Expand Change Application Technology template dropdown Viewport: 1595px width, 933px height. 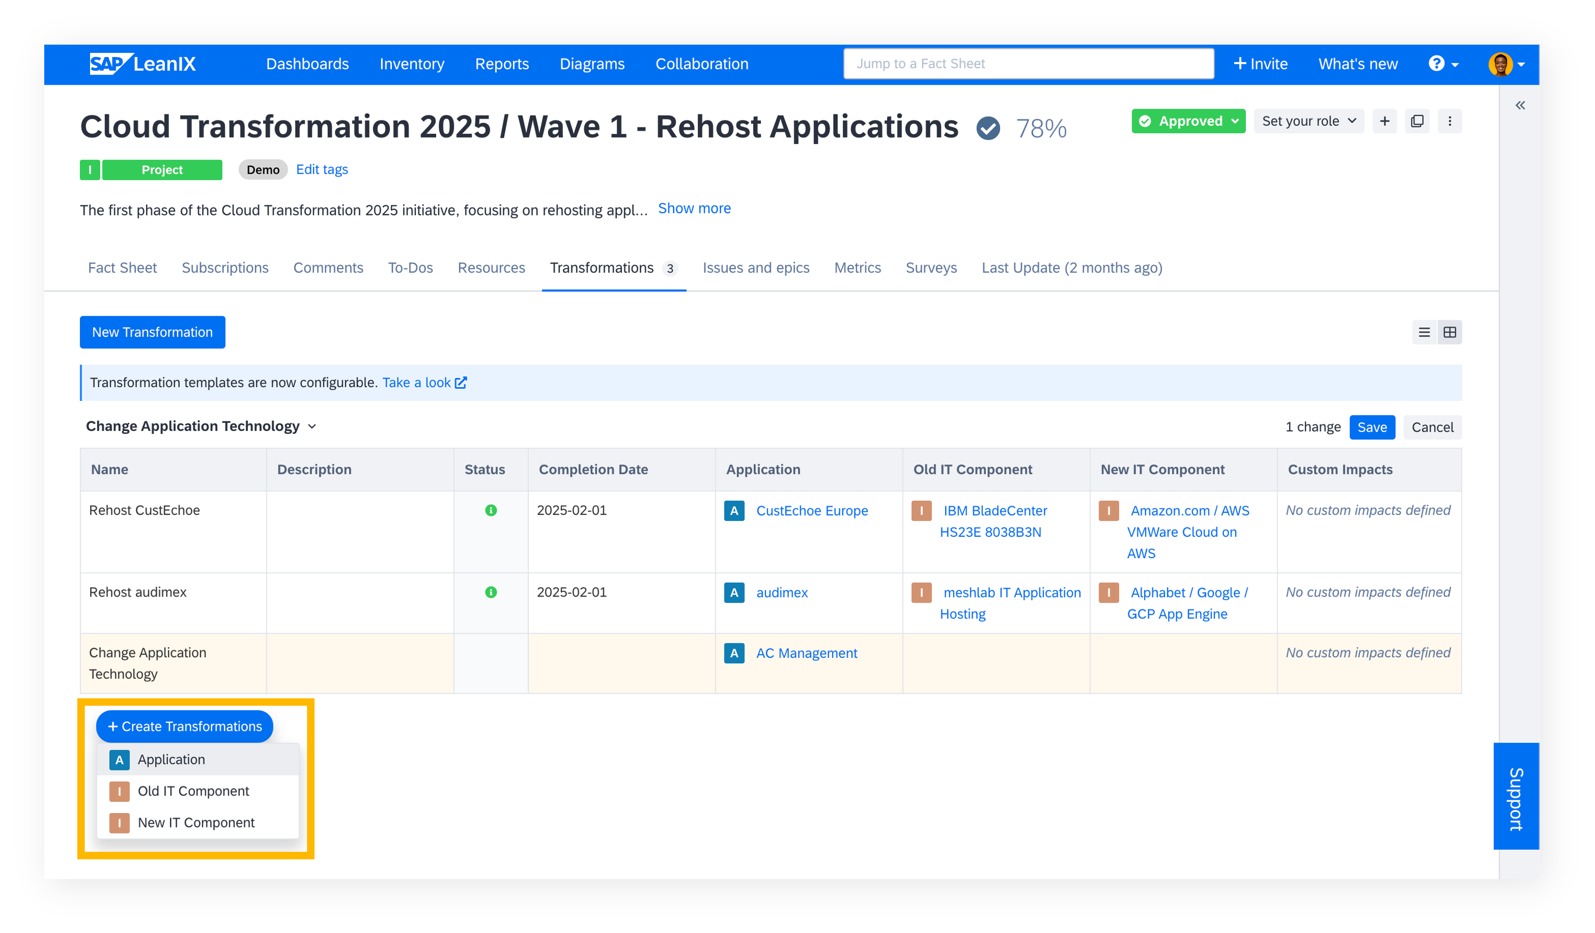pos(200,426)
